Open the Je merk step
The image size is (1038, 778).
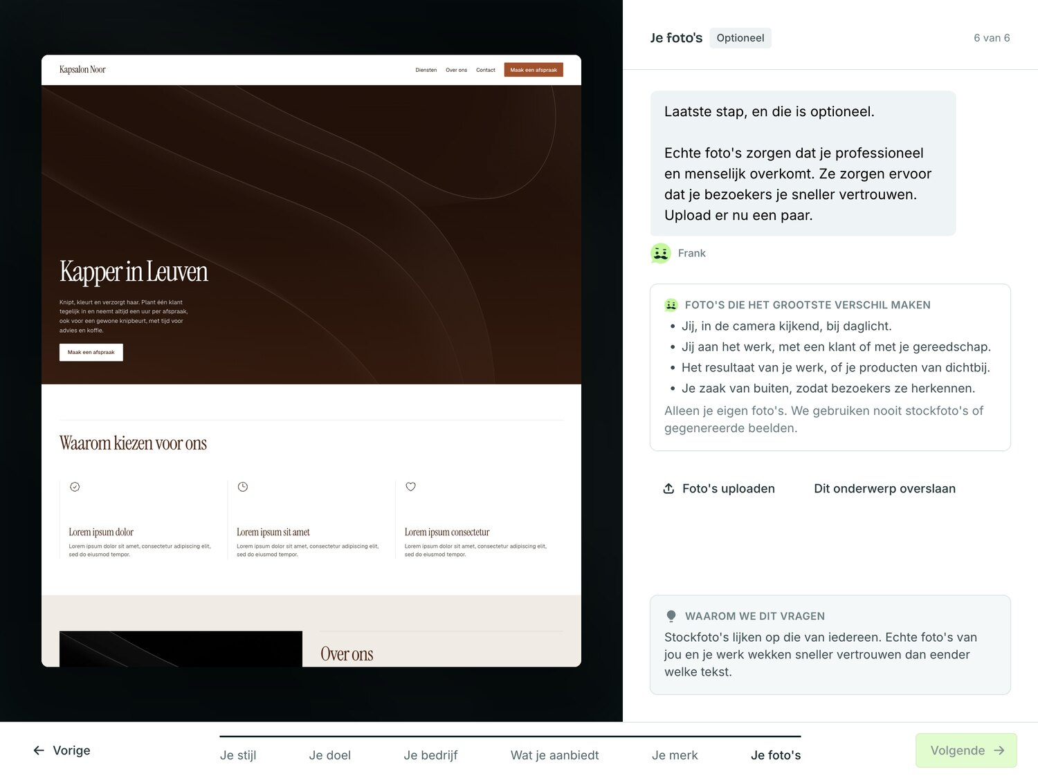click(675, 755)
